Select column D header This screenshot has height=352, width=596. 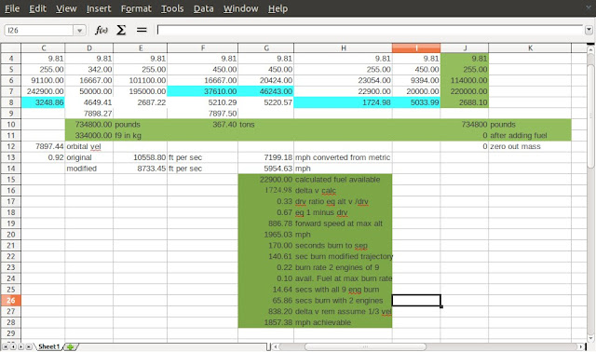89,47
